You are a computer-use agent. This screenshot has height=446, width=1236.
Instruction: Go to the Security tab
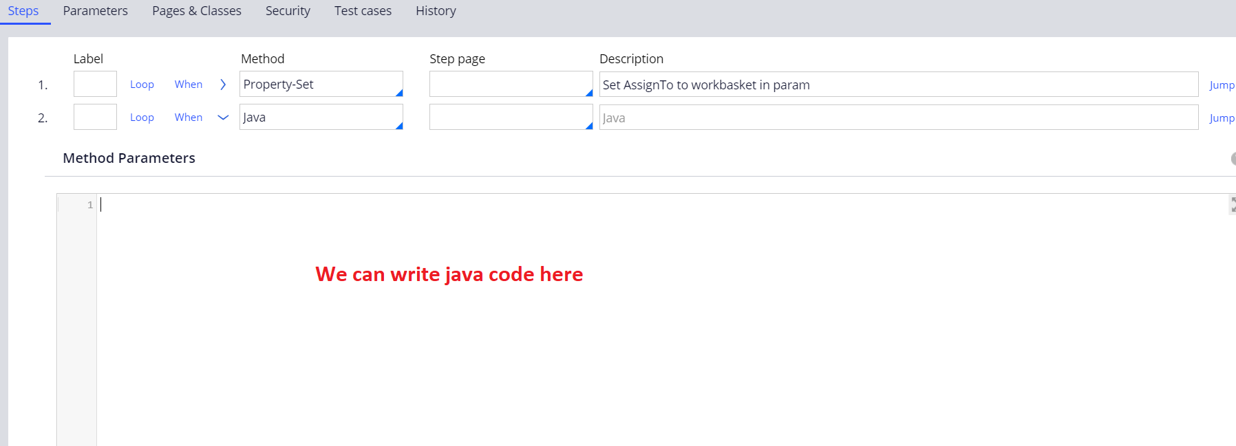tap(288, 11)
